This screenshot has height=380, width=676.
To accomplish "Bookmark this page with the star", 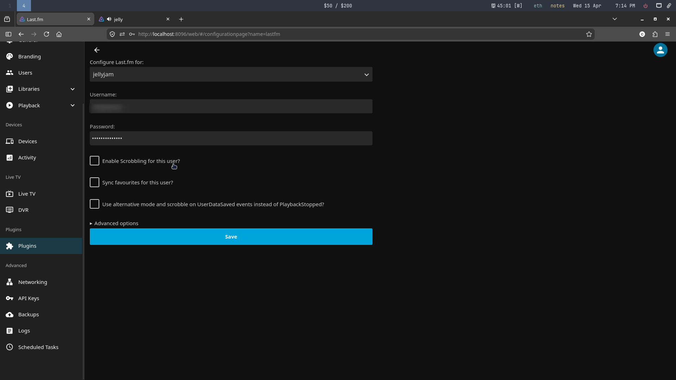I will point(589,34).
